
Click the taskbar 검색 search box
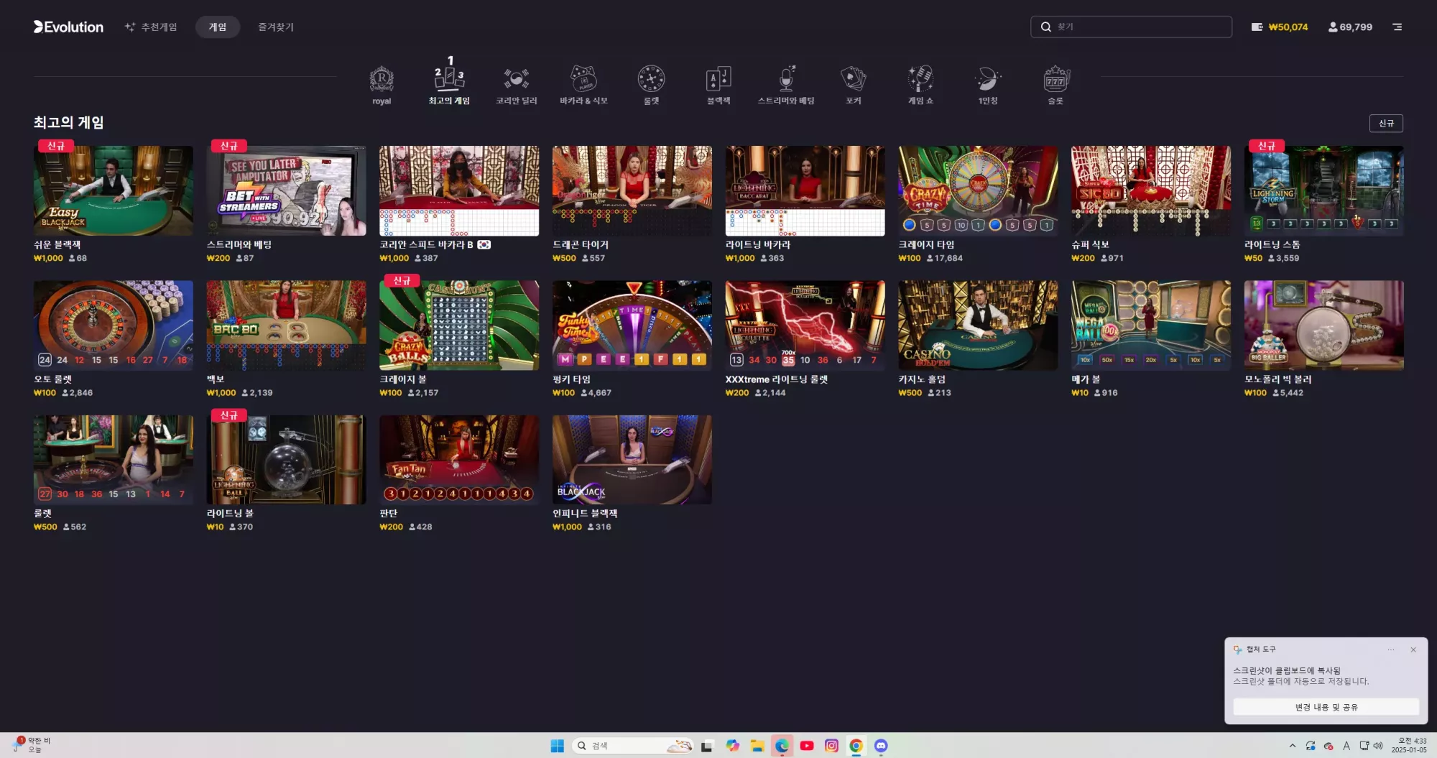[633, 746]
